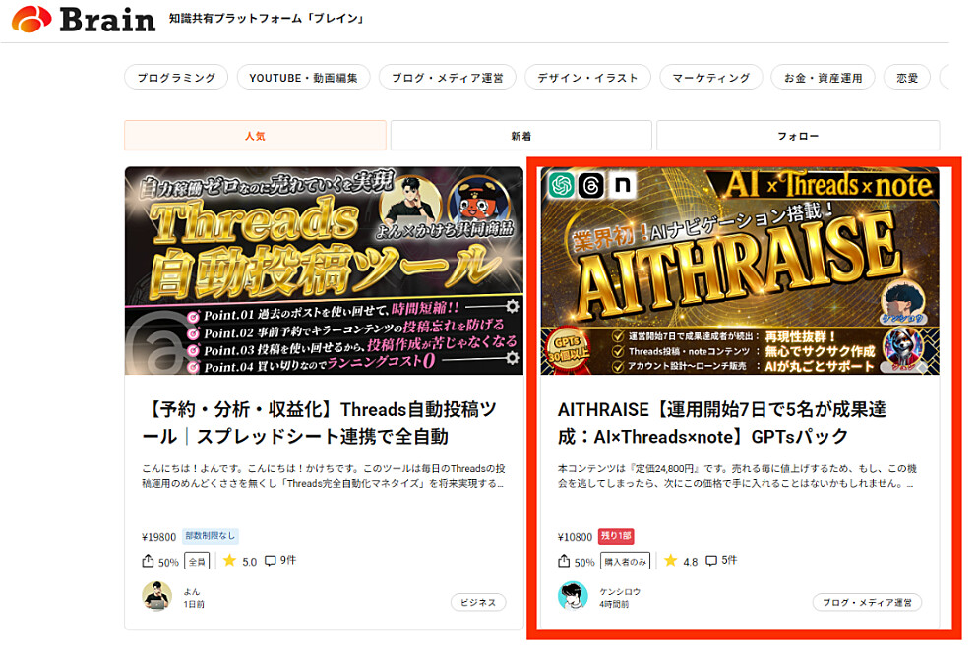Open the AITHRAISE GPTsパック article title

tap(721, 423)
